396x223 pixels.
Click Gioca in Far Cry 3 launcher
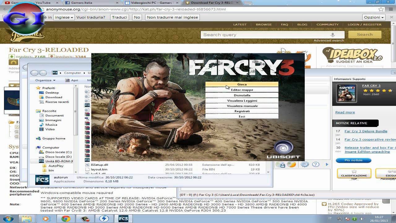click(242, 84)
